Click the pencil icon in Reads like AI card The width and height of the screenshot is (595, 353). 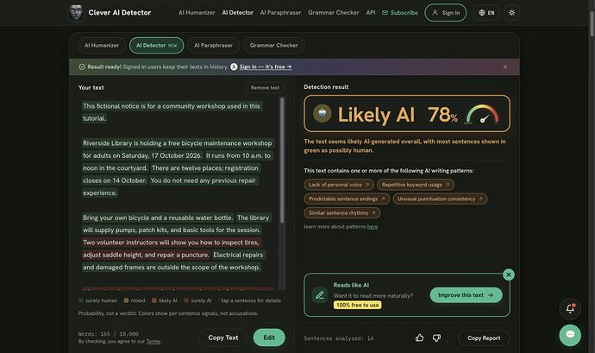click(x=320, y=295)
